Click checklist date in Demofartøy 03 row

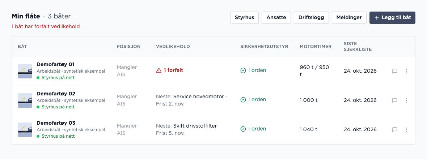[360, 130]
